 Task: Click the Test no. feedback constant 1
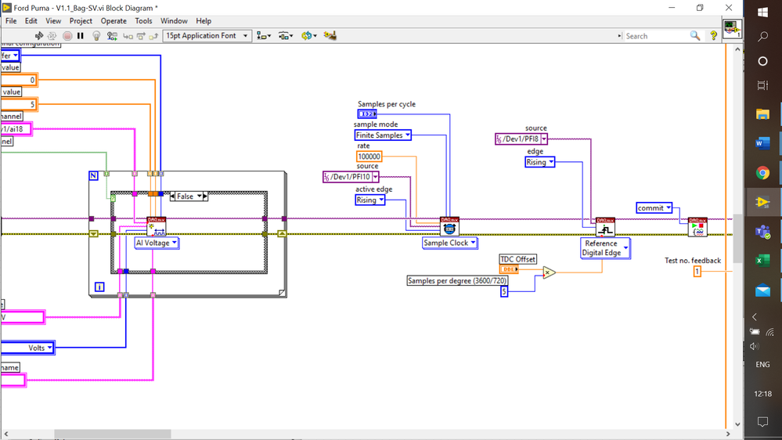[697, 272]
